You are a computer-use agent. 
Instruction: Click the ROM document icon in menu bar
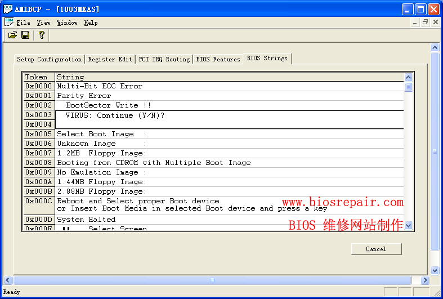tap(9, 23)
